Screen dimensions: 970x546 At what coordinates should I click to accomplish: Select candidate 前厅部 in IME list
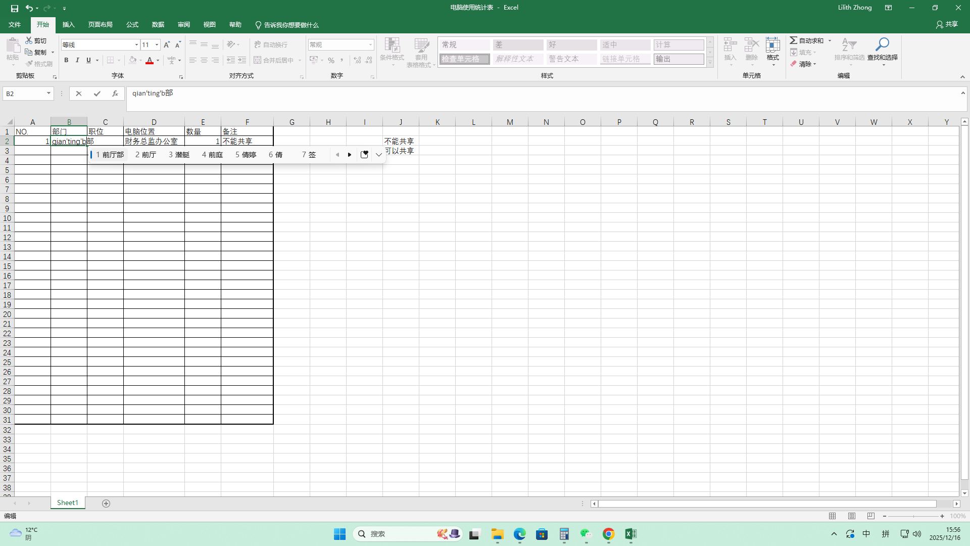pos(110,155)
